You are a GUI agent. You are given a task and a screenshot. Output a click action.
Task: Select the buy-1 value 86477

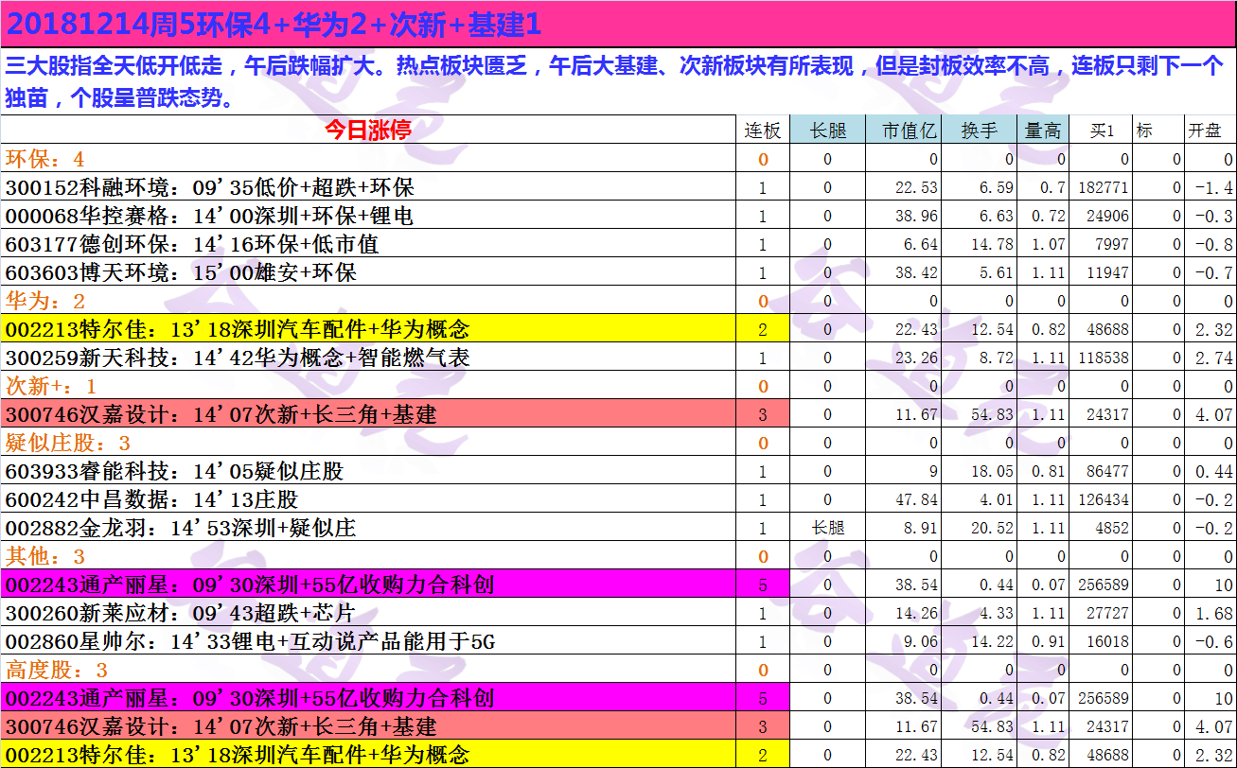click(1107, 472)
